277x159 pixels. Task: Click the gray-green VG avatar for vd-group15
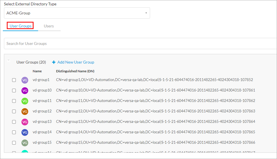click(25, 143)
